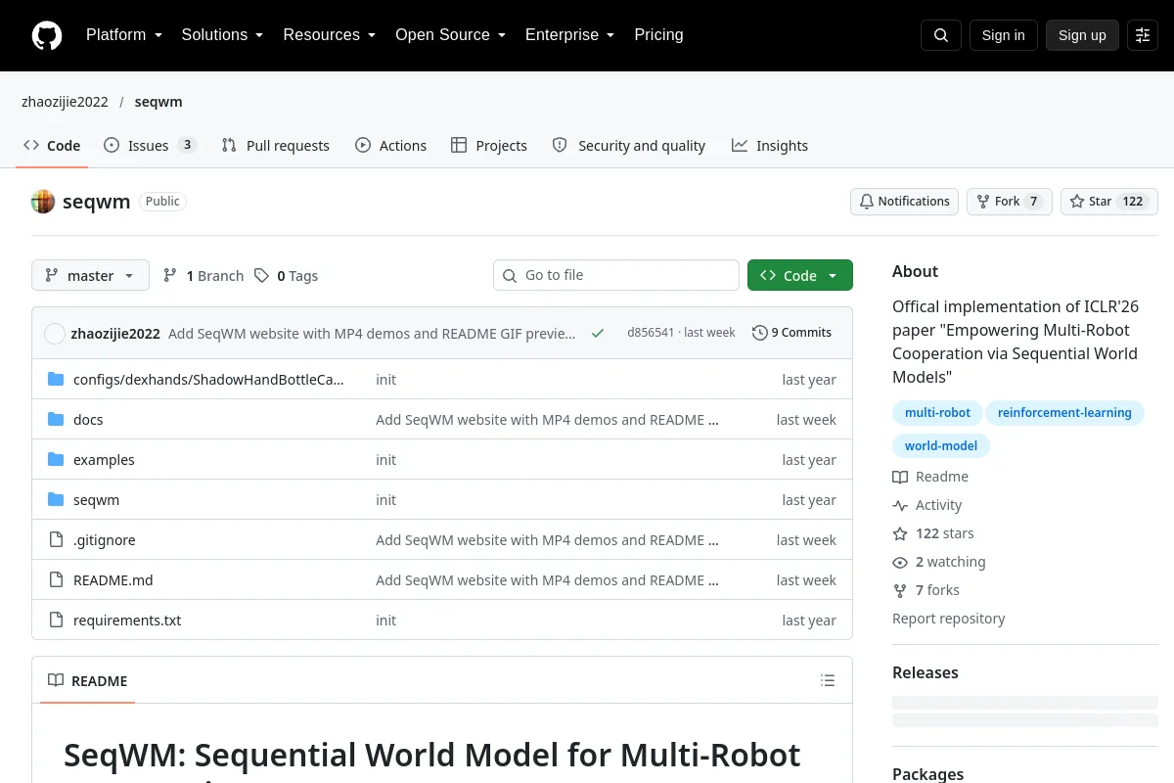Click the configs folder icon
This screenshot has height=783, width=1174.
point(56,379)
